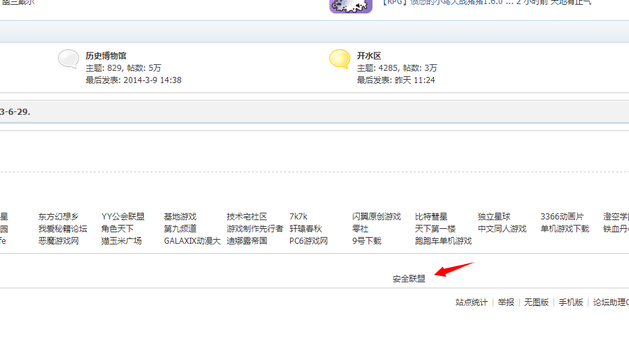Visit 我爱秘籍论坛 link
This screenshot has height=341, width=629.
point(63,229)
